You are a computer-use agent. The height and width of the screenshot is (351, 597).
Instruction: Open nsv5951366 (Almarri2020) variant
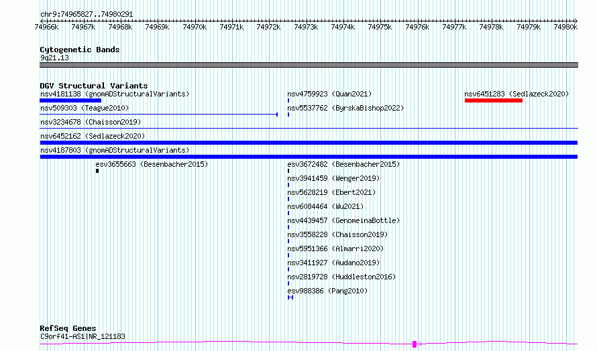[x=335, y=249]
